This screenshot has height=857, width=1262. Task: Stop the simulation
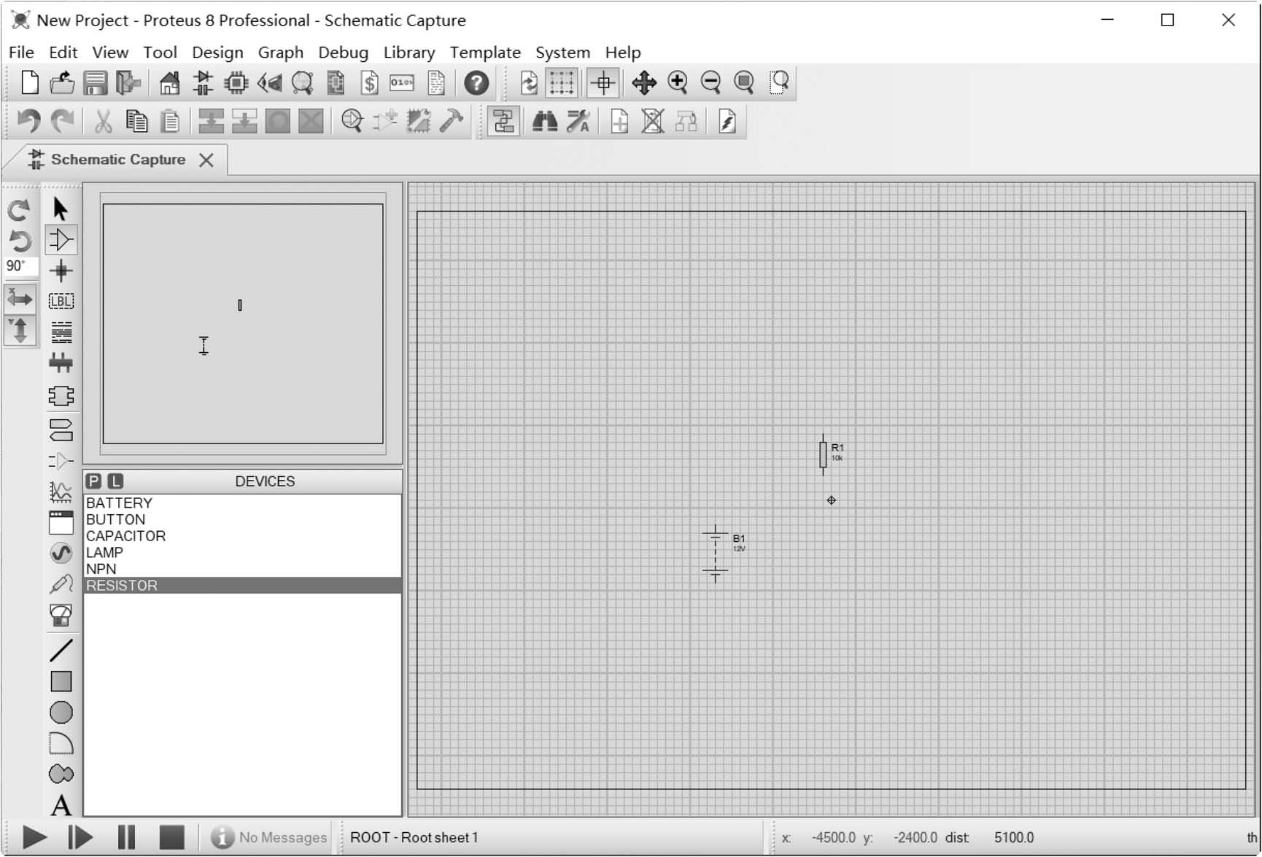[x=171, y=838]
